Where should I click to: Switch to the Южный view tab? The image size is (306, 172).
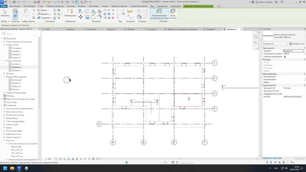tap(131, 29)
